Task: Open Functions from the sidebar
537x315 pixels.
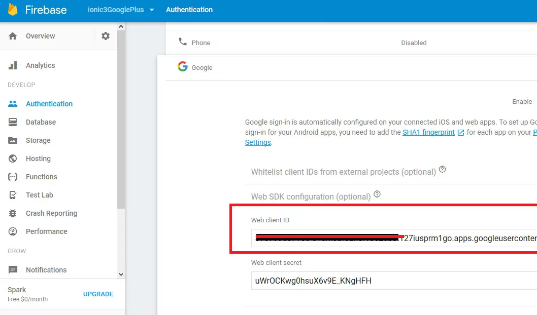Action: pos(42,177)
